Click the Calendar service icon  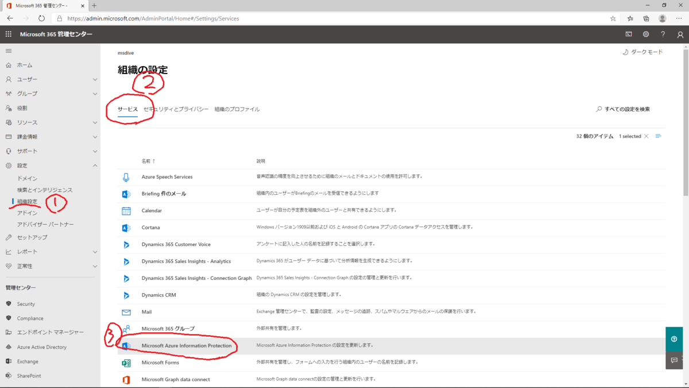(x=126, y=210)
